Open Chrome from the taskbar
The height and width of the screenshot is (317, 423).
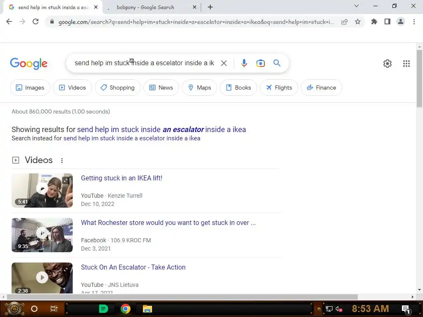[x=125, y=309]
